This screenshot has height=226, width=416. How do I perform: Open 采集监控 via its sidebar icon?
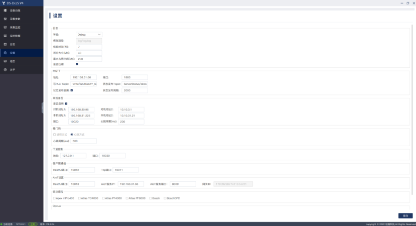click(x=5, y=27)
